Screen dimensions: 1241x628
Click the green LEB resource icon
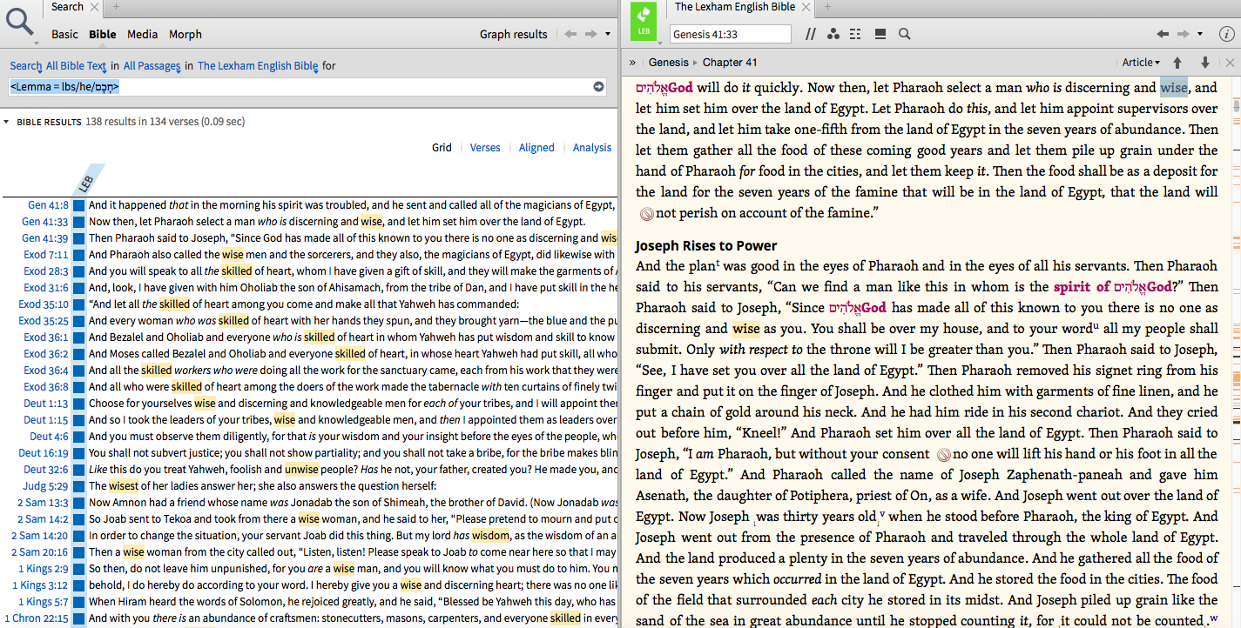pyautogui.click(x=644, y=21)
